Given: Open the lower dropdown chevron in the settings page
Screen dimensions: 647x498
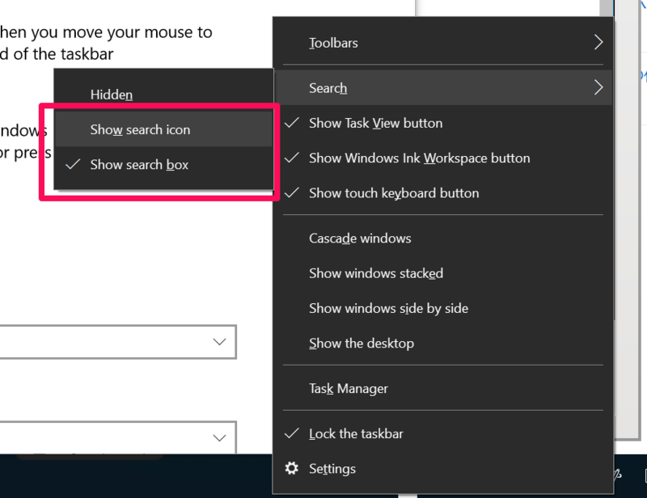Looking at the screenshot, I should click(219, 437).
